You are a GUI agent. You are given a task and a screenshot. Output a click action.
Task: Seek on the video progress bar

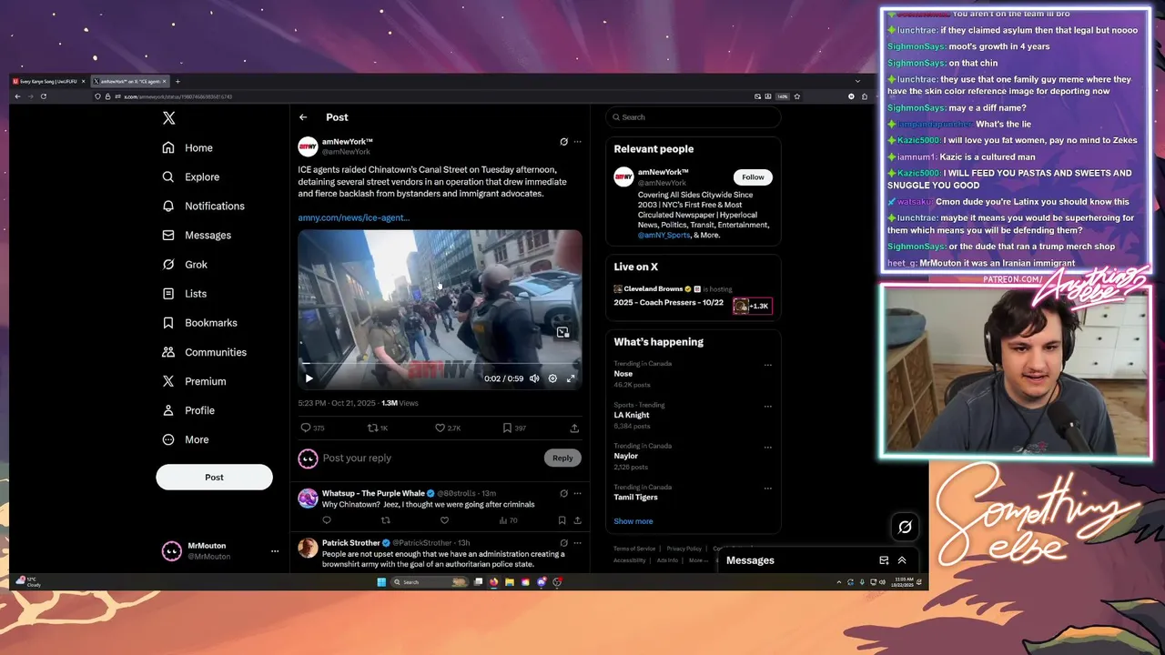tap(440, 363)
